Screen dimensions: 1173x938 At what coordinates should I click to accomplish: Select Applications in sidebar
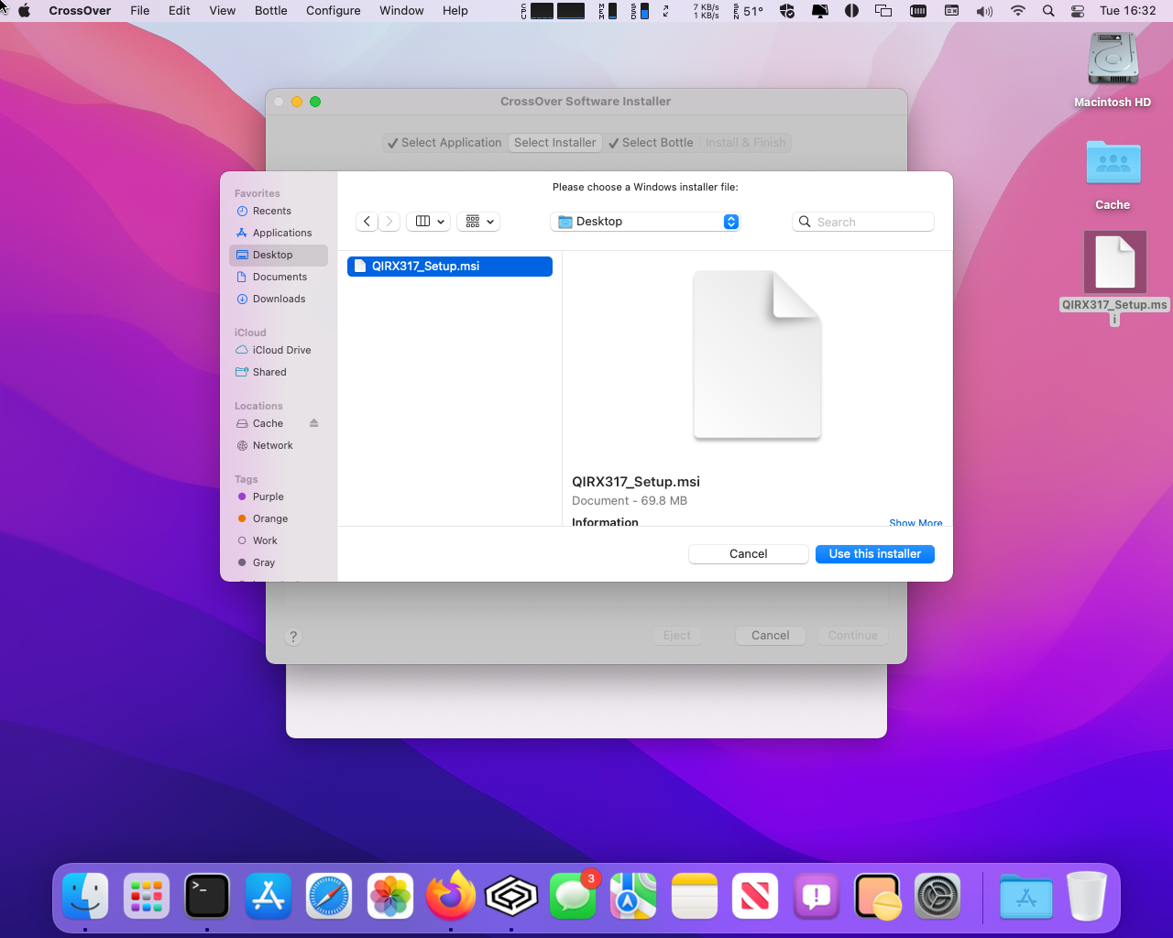pos(279,233)
